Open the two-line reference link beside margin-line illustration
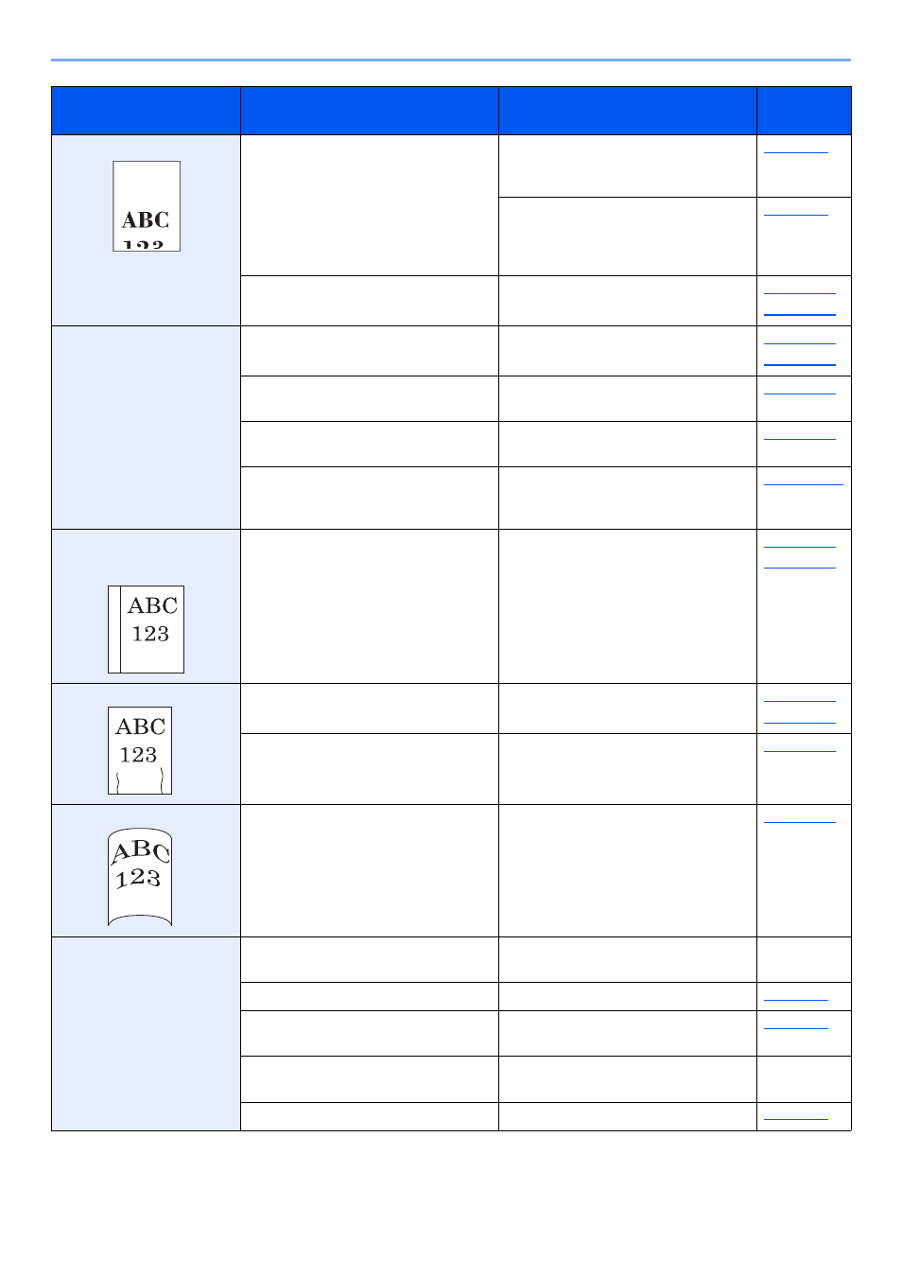Viewport: 902px width, 1277px height. tap(800, 557)
